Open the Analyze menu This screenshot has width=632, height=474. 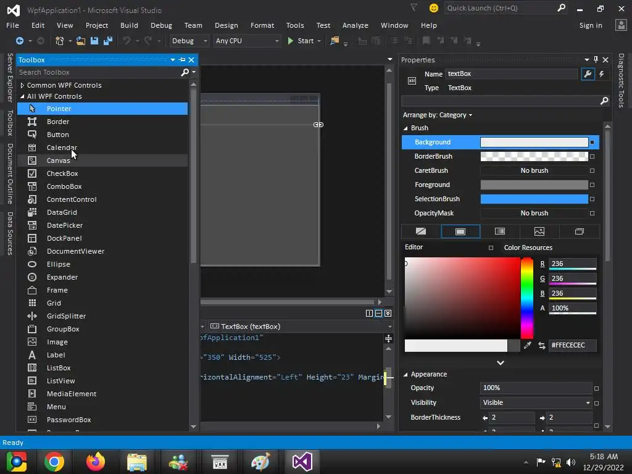point(355,25)
